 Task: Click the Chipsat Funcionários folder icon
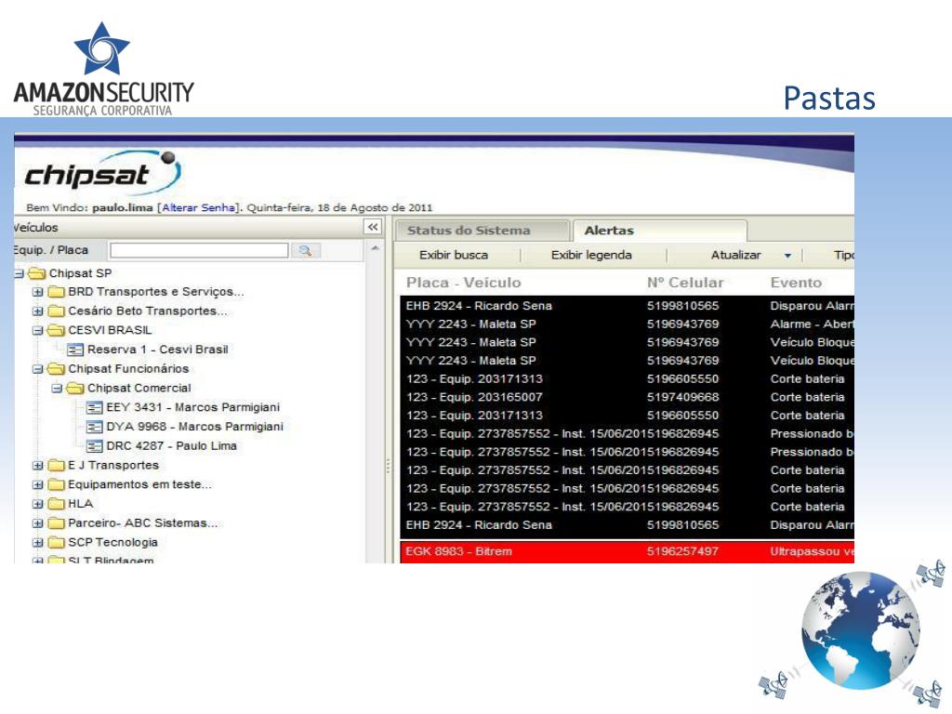[x=57, y=369]
